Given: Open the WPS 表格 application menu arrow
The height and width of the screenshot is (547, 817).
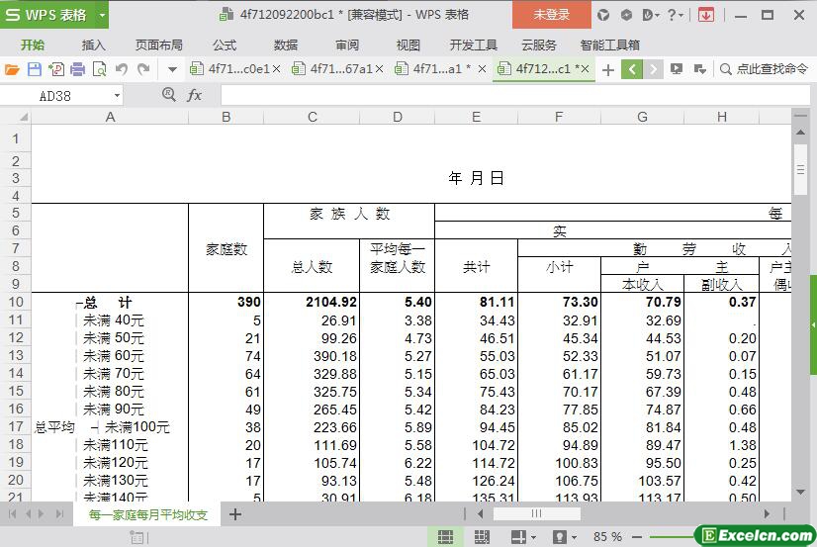Looking at the screenshot, I should 102,15.
